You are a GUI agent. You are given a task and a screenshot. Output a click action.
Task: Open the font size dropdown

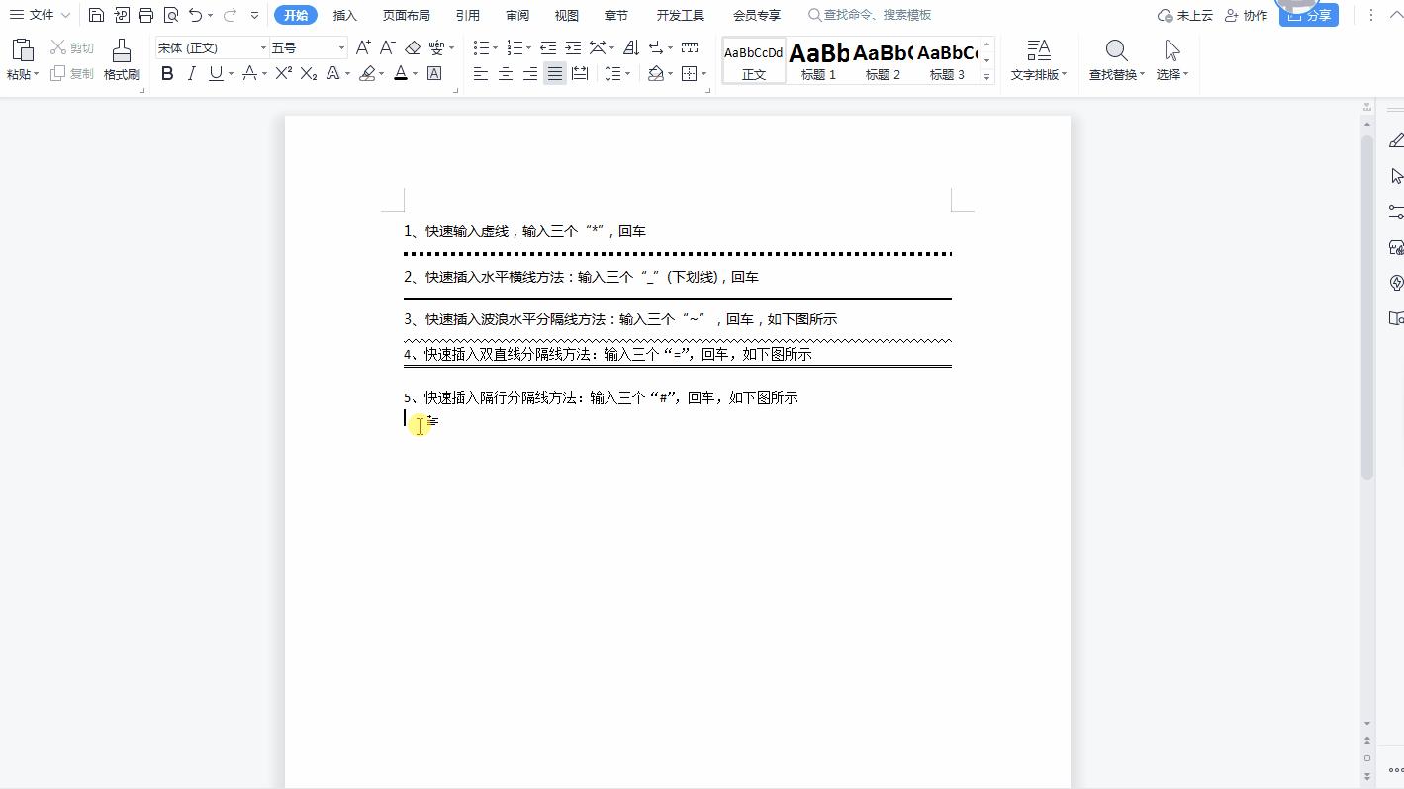click(339, 46)
